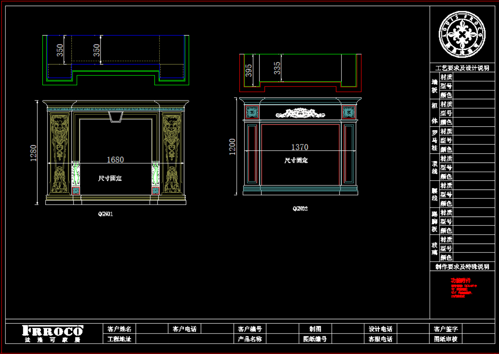Click the Louis Froco circular logo
The image size is (499, 354).
(462, 34)
